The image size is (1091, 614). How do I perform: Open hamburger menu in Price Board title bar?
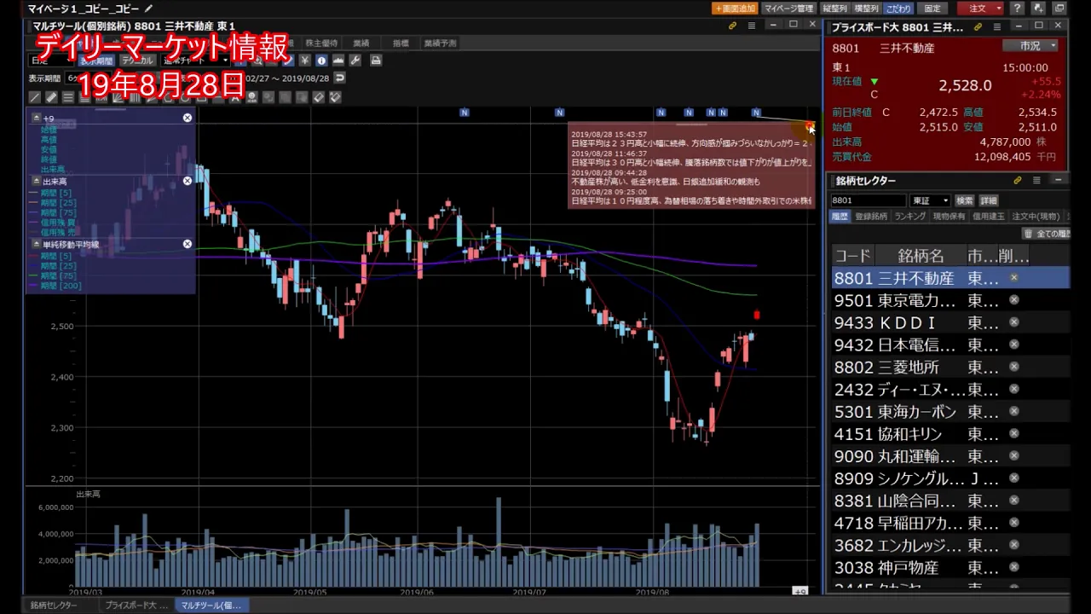tap(997, 27)
